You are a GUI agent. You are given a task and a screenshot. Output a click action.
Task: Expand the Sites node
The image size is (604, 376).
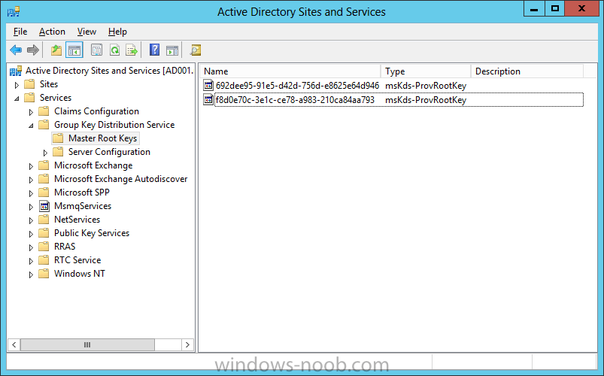click(x=17, y=85)
